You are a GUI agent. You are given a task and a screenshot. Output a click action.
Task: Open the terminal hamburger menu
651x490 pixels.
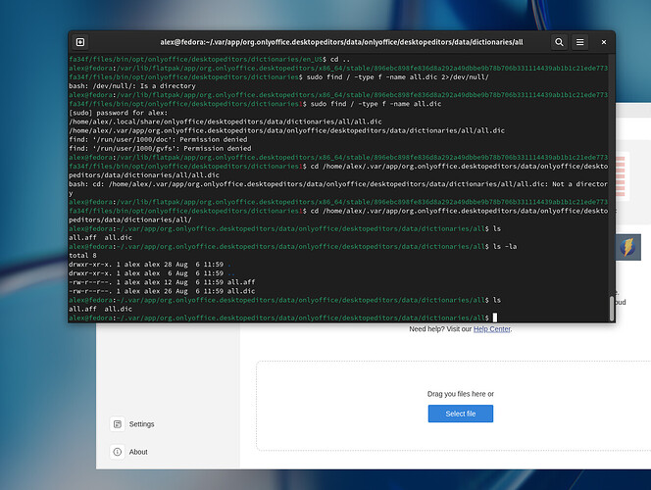(579, 42)
